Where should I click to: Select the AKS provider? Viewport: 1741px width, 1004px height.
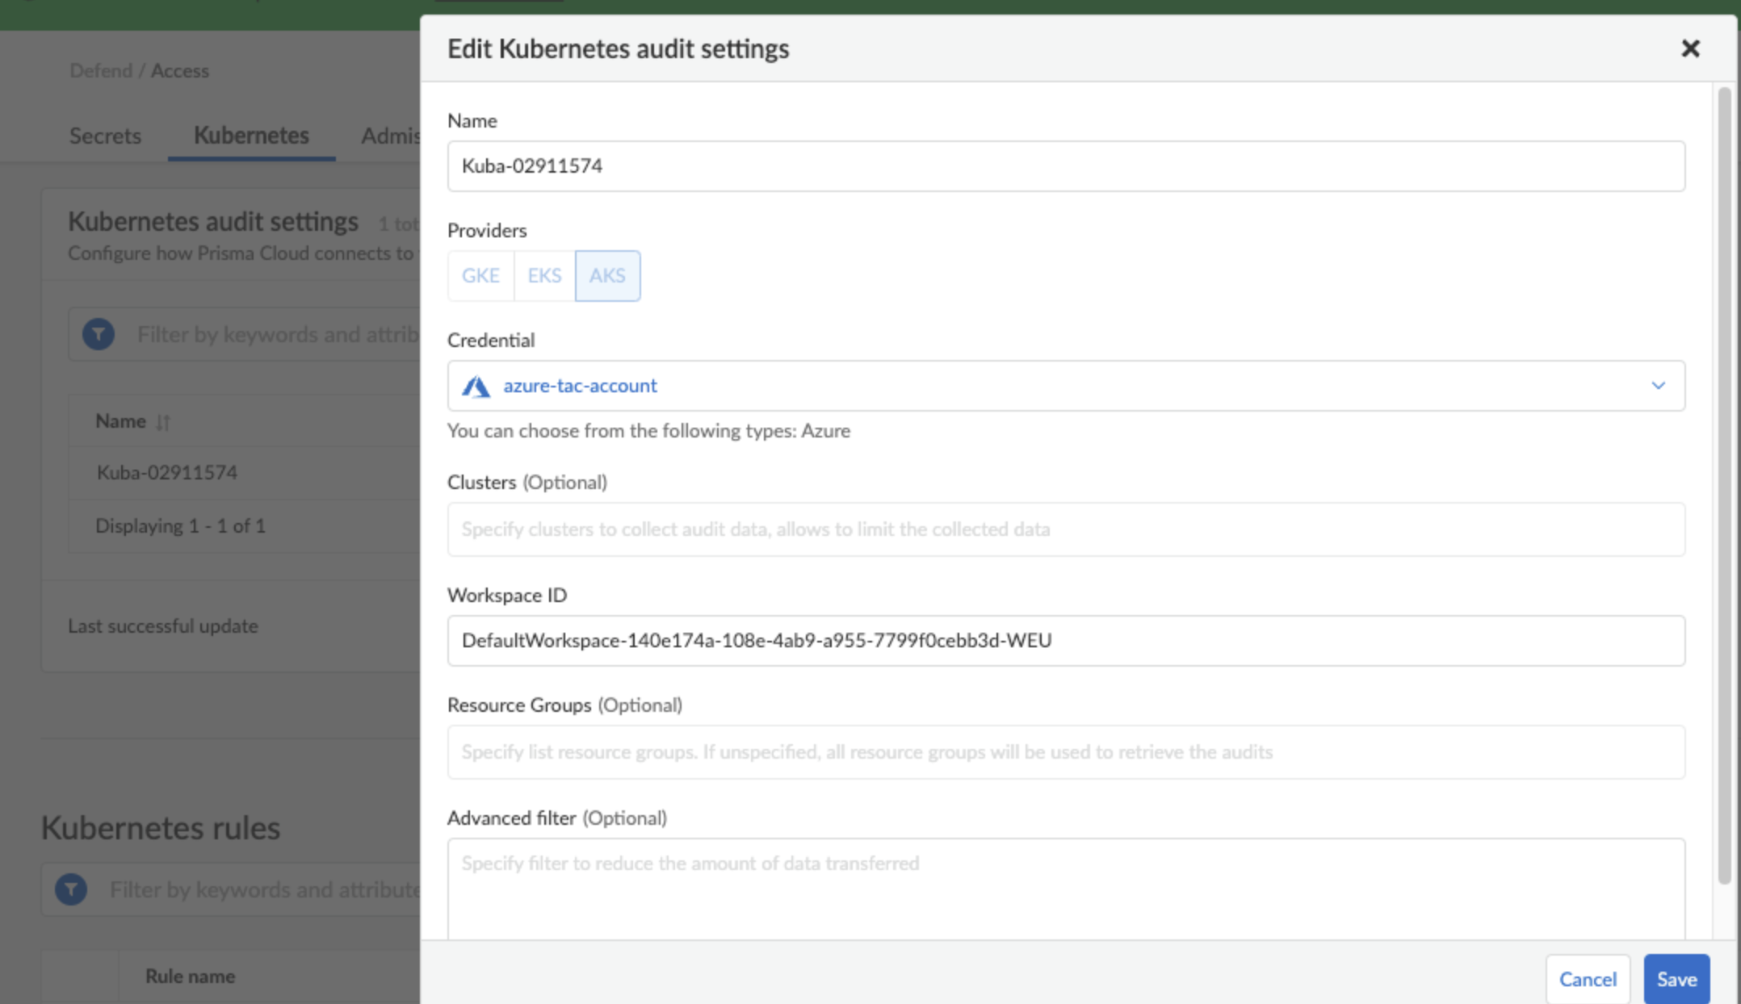pyautogui.click(x=607, y=276)
